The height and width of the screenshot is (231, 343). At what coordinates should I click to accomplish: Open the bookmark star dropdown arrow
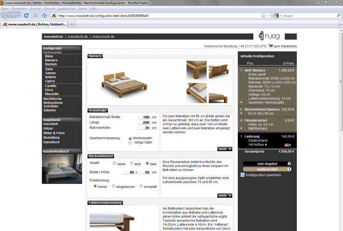pyautogui.click(x=269, y=16)
